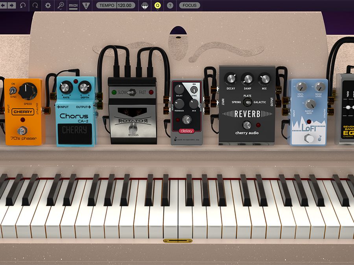354x265 pixels.
Task: Click the Rotator red FAST indicator light
Action: click(151, 92)
